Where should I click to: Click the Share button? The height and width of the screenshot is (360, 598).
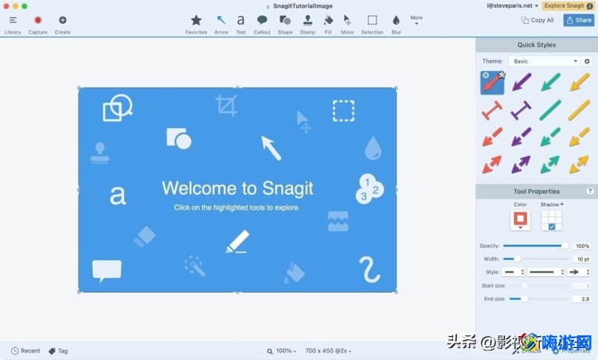579,20
